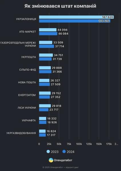
Task: Click the 50k axis tick label
Action: tap(59, 144)
